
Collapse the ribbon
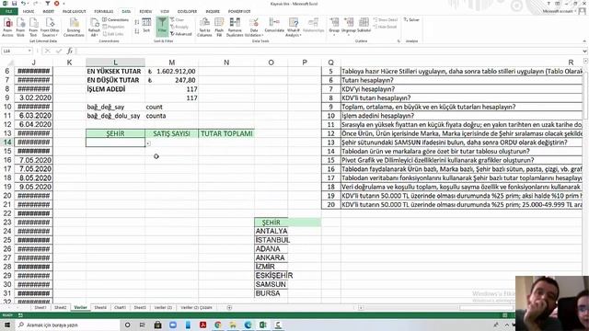tap(584, 40)
